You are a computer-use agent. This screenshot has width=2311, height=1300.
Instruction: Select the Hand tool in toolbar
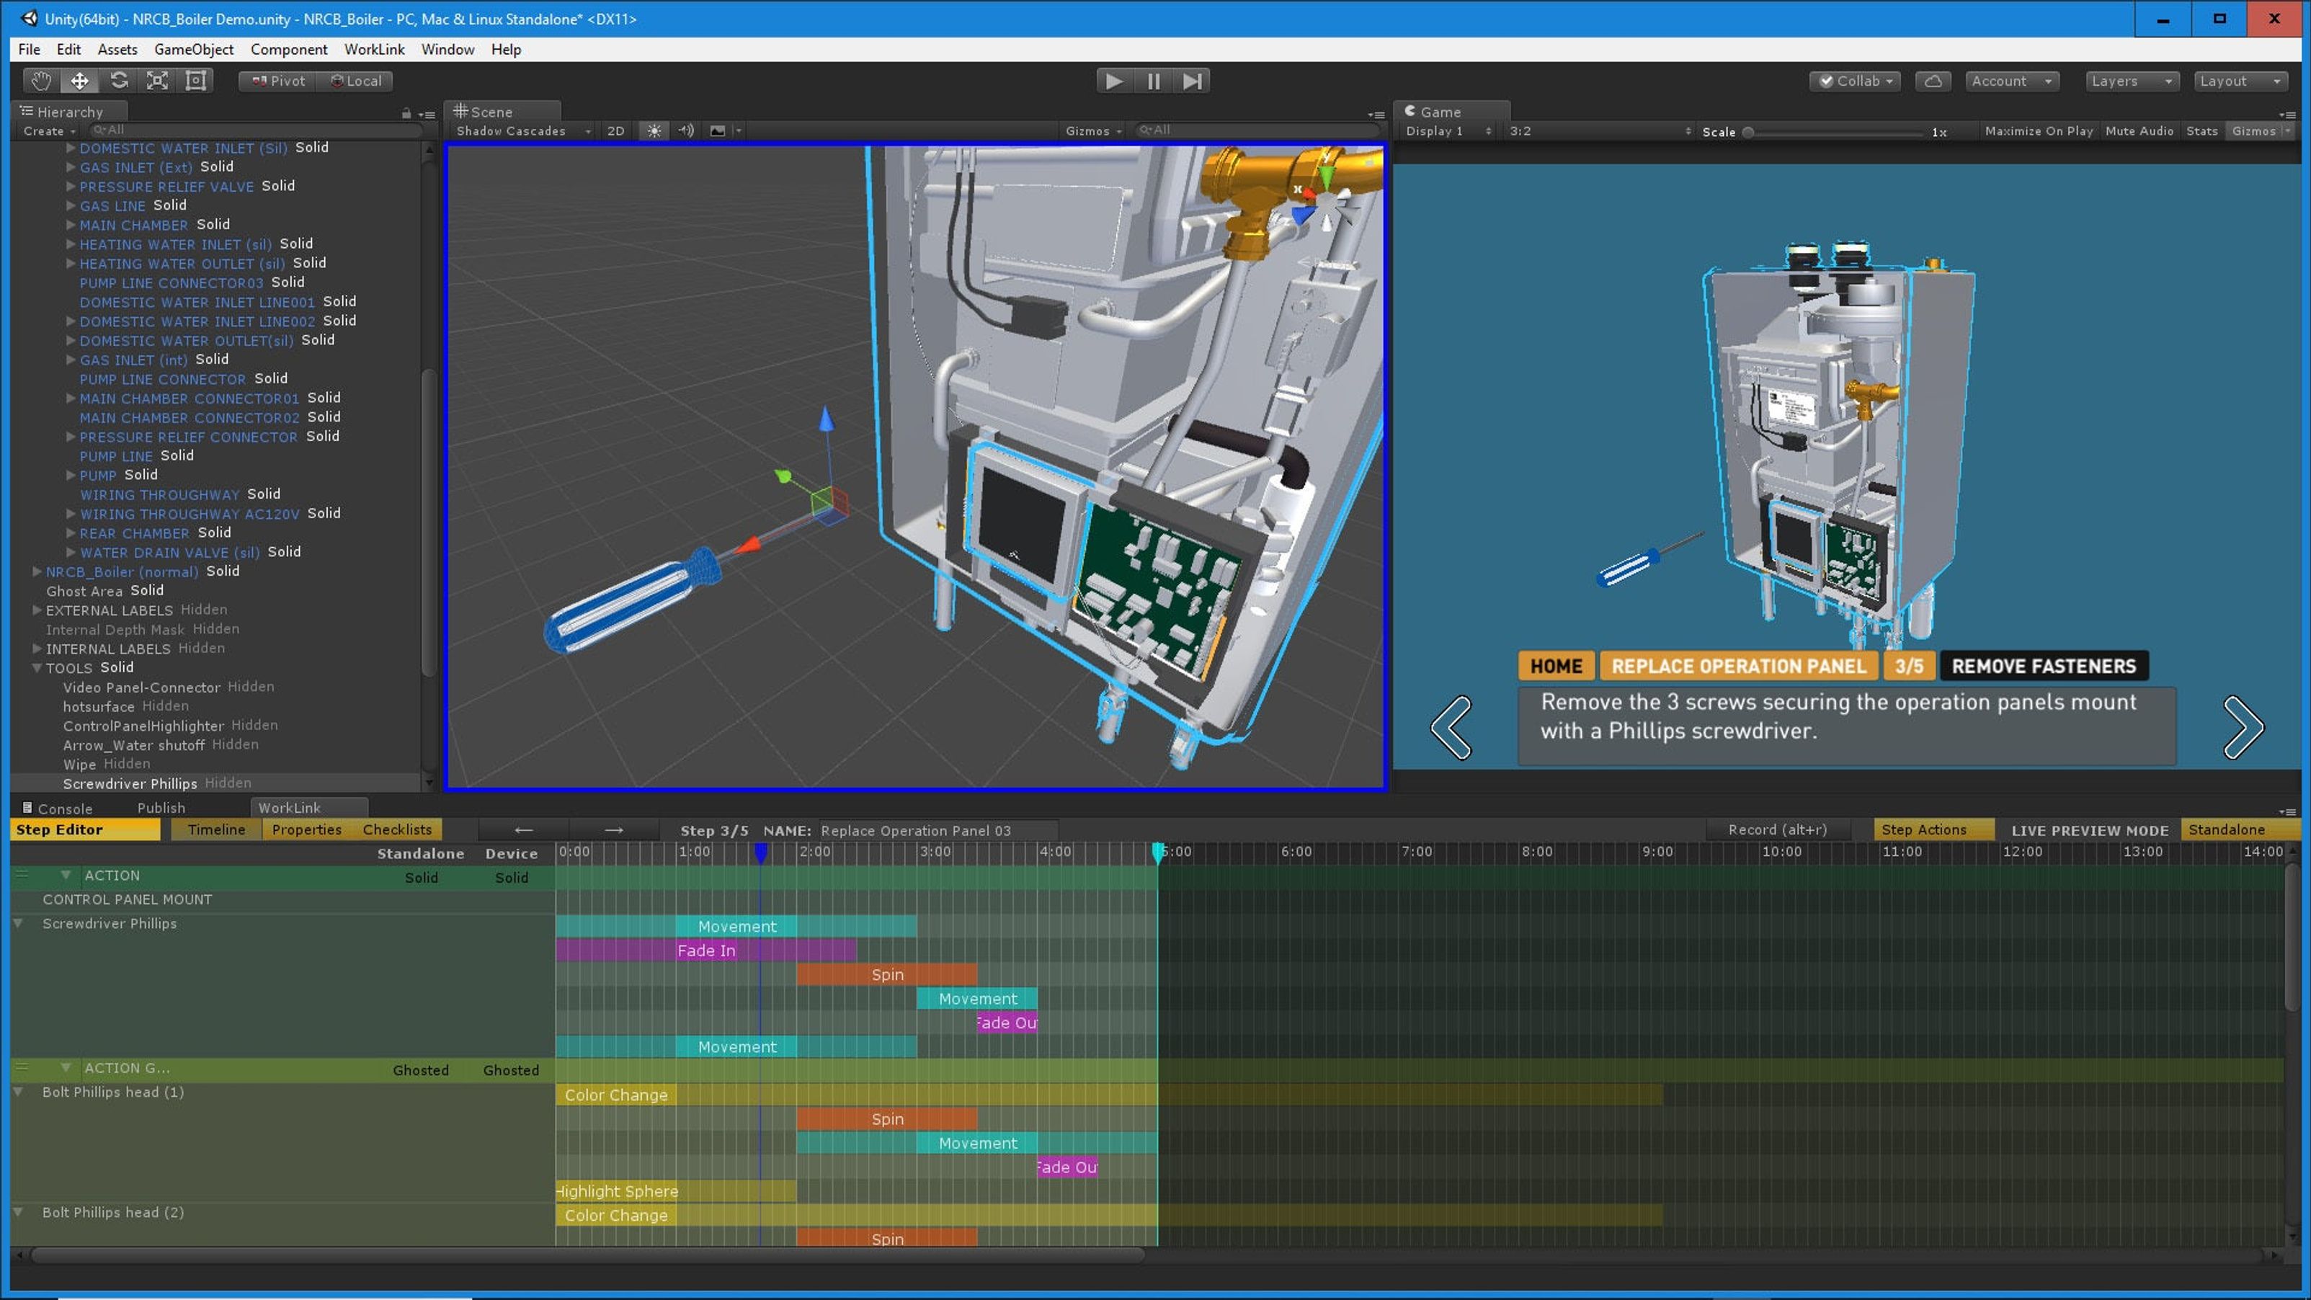[40, 81]
